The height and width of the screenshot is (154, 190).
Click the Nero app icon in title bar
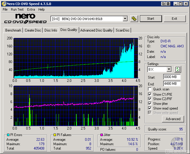point(4,4)
